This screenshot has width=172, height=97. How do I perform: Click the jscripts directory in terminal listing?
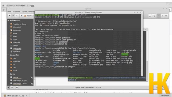[77, 52]
